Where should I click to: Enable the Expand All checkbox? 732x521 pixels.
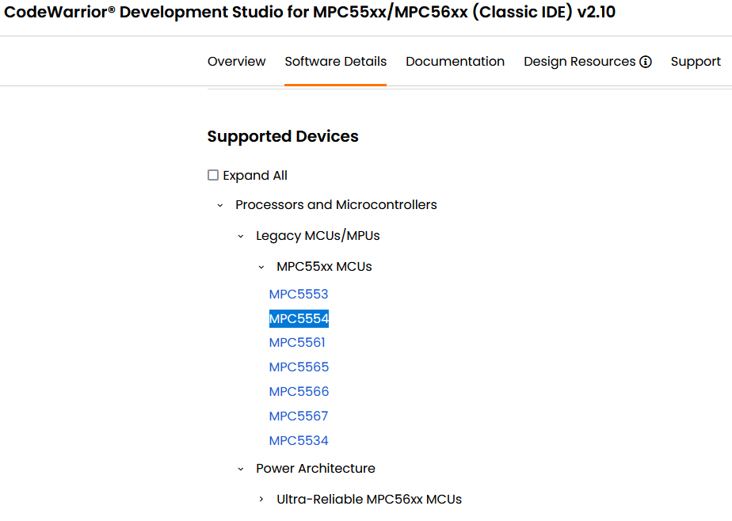point(212,175)
